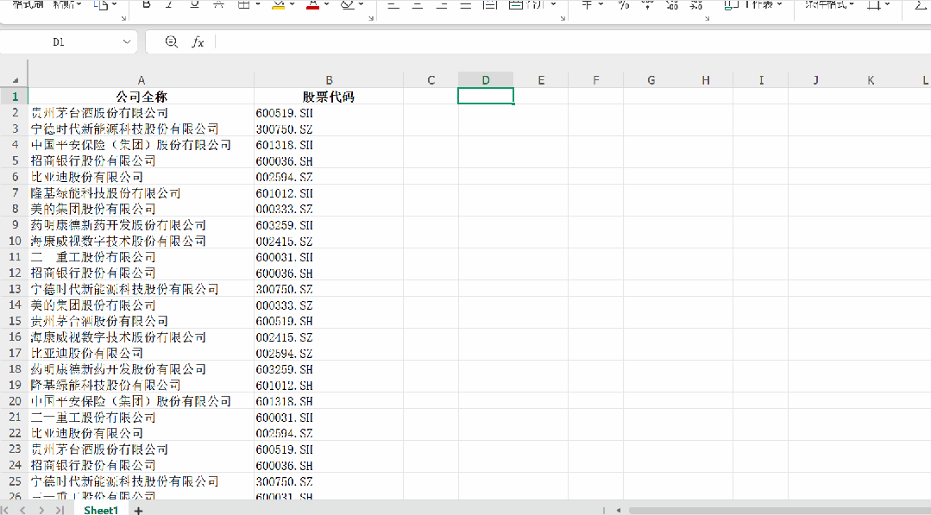Expand the currency format dropdown arrow
The width and height of the screenshot is (931, 515).
(601, 5)
